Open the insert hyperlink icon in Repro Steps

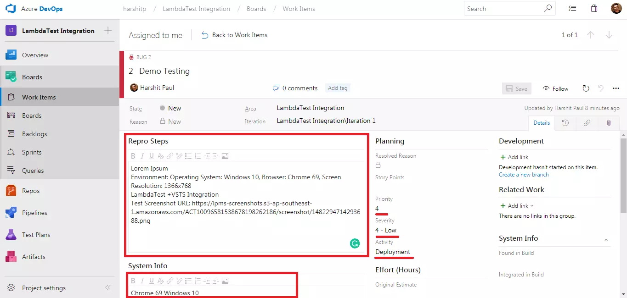[x=170, y=156]
